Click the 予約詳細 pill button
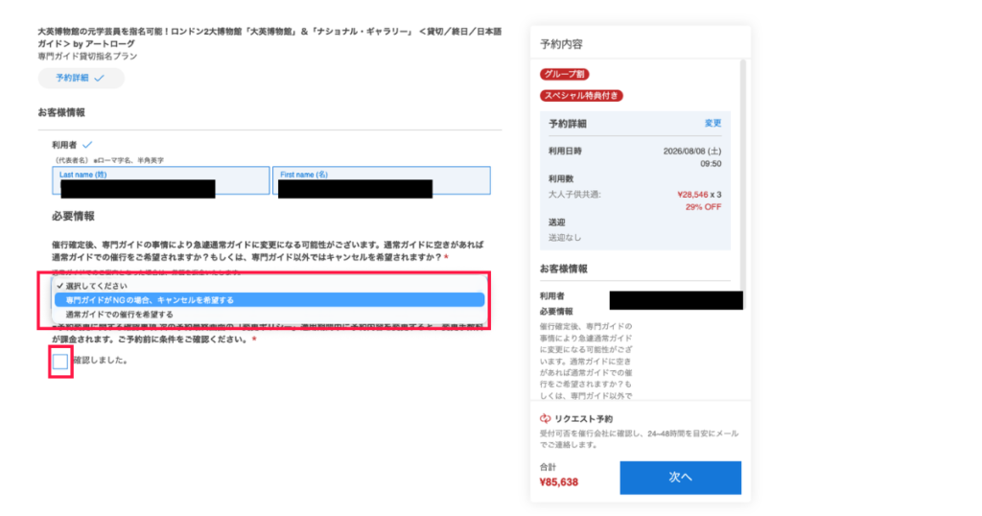This screenshot has width=982, height=516. pyautogui.click(x=81, y=79)
